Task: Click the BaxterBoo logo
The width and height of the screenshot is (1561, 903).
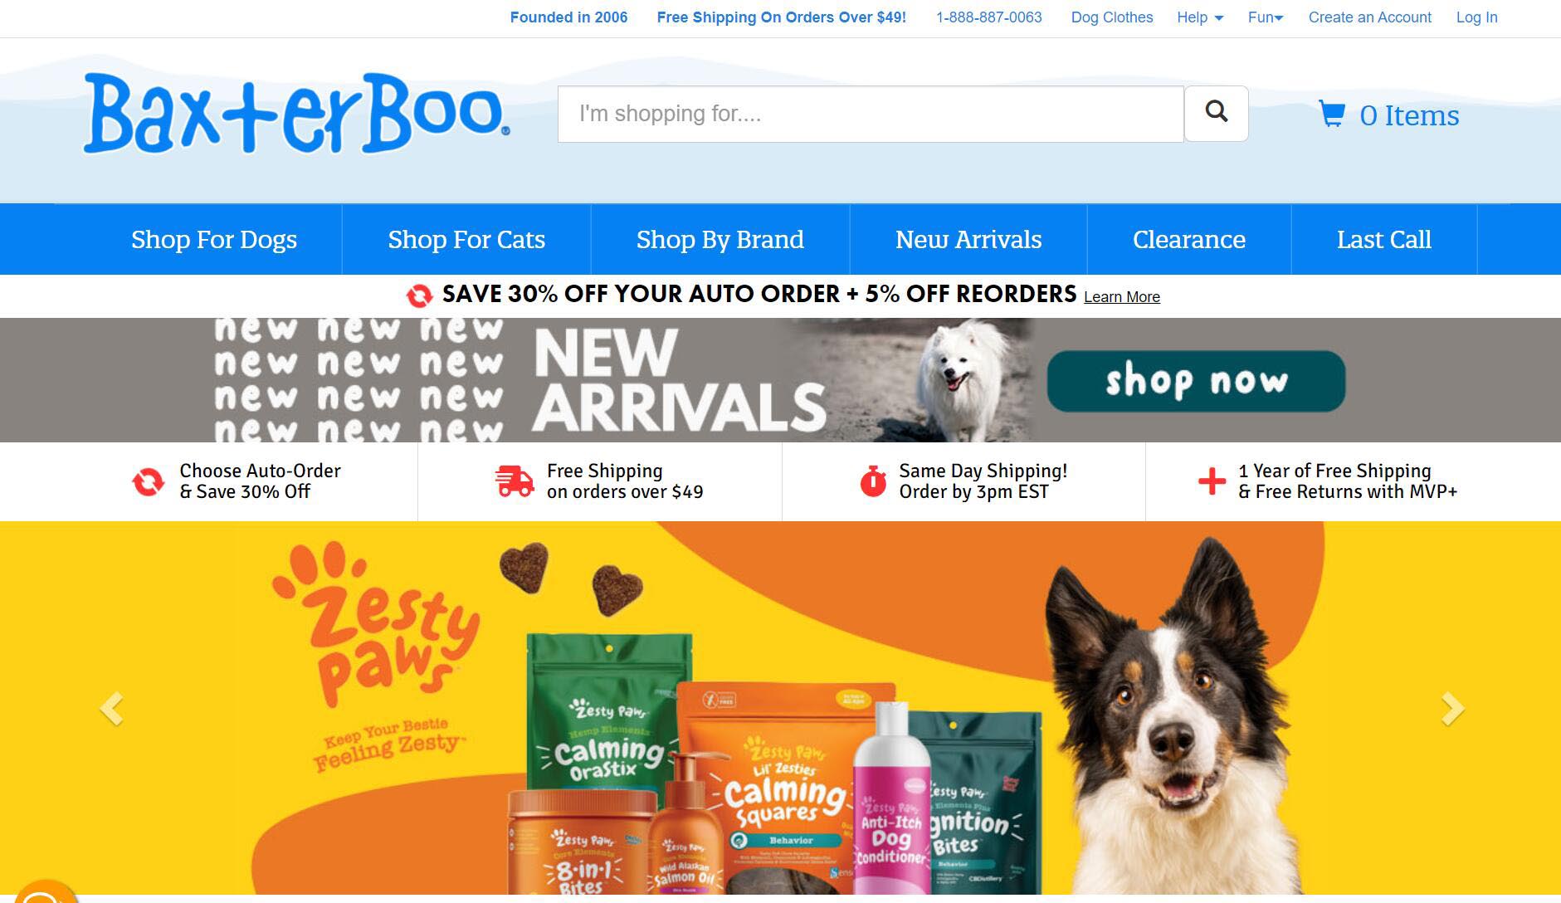Action: pyautogui.click(x=296, y=114)
